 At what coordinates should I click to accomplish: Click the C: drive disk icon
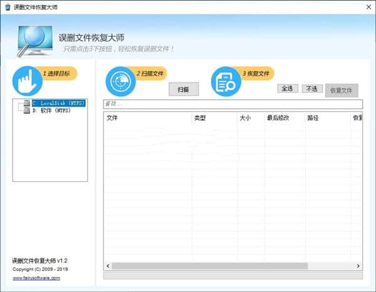pyautogui.click(x=26, y=103)
